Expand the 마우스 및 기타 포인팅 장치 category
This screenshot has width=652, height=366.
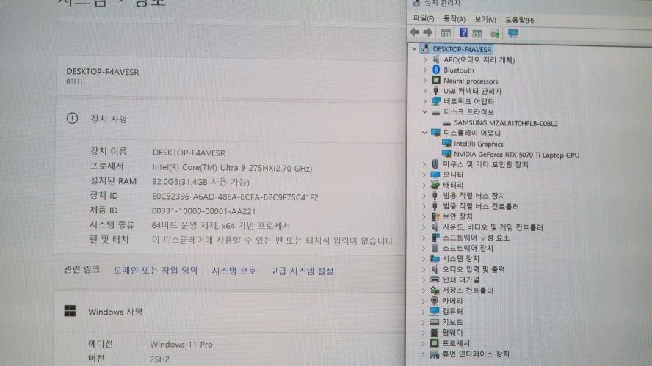coord(424,164)
